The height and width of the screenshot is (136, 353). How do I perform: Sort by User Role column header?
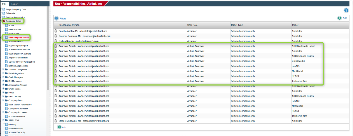pos(192,25)
